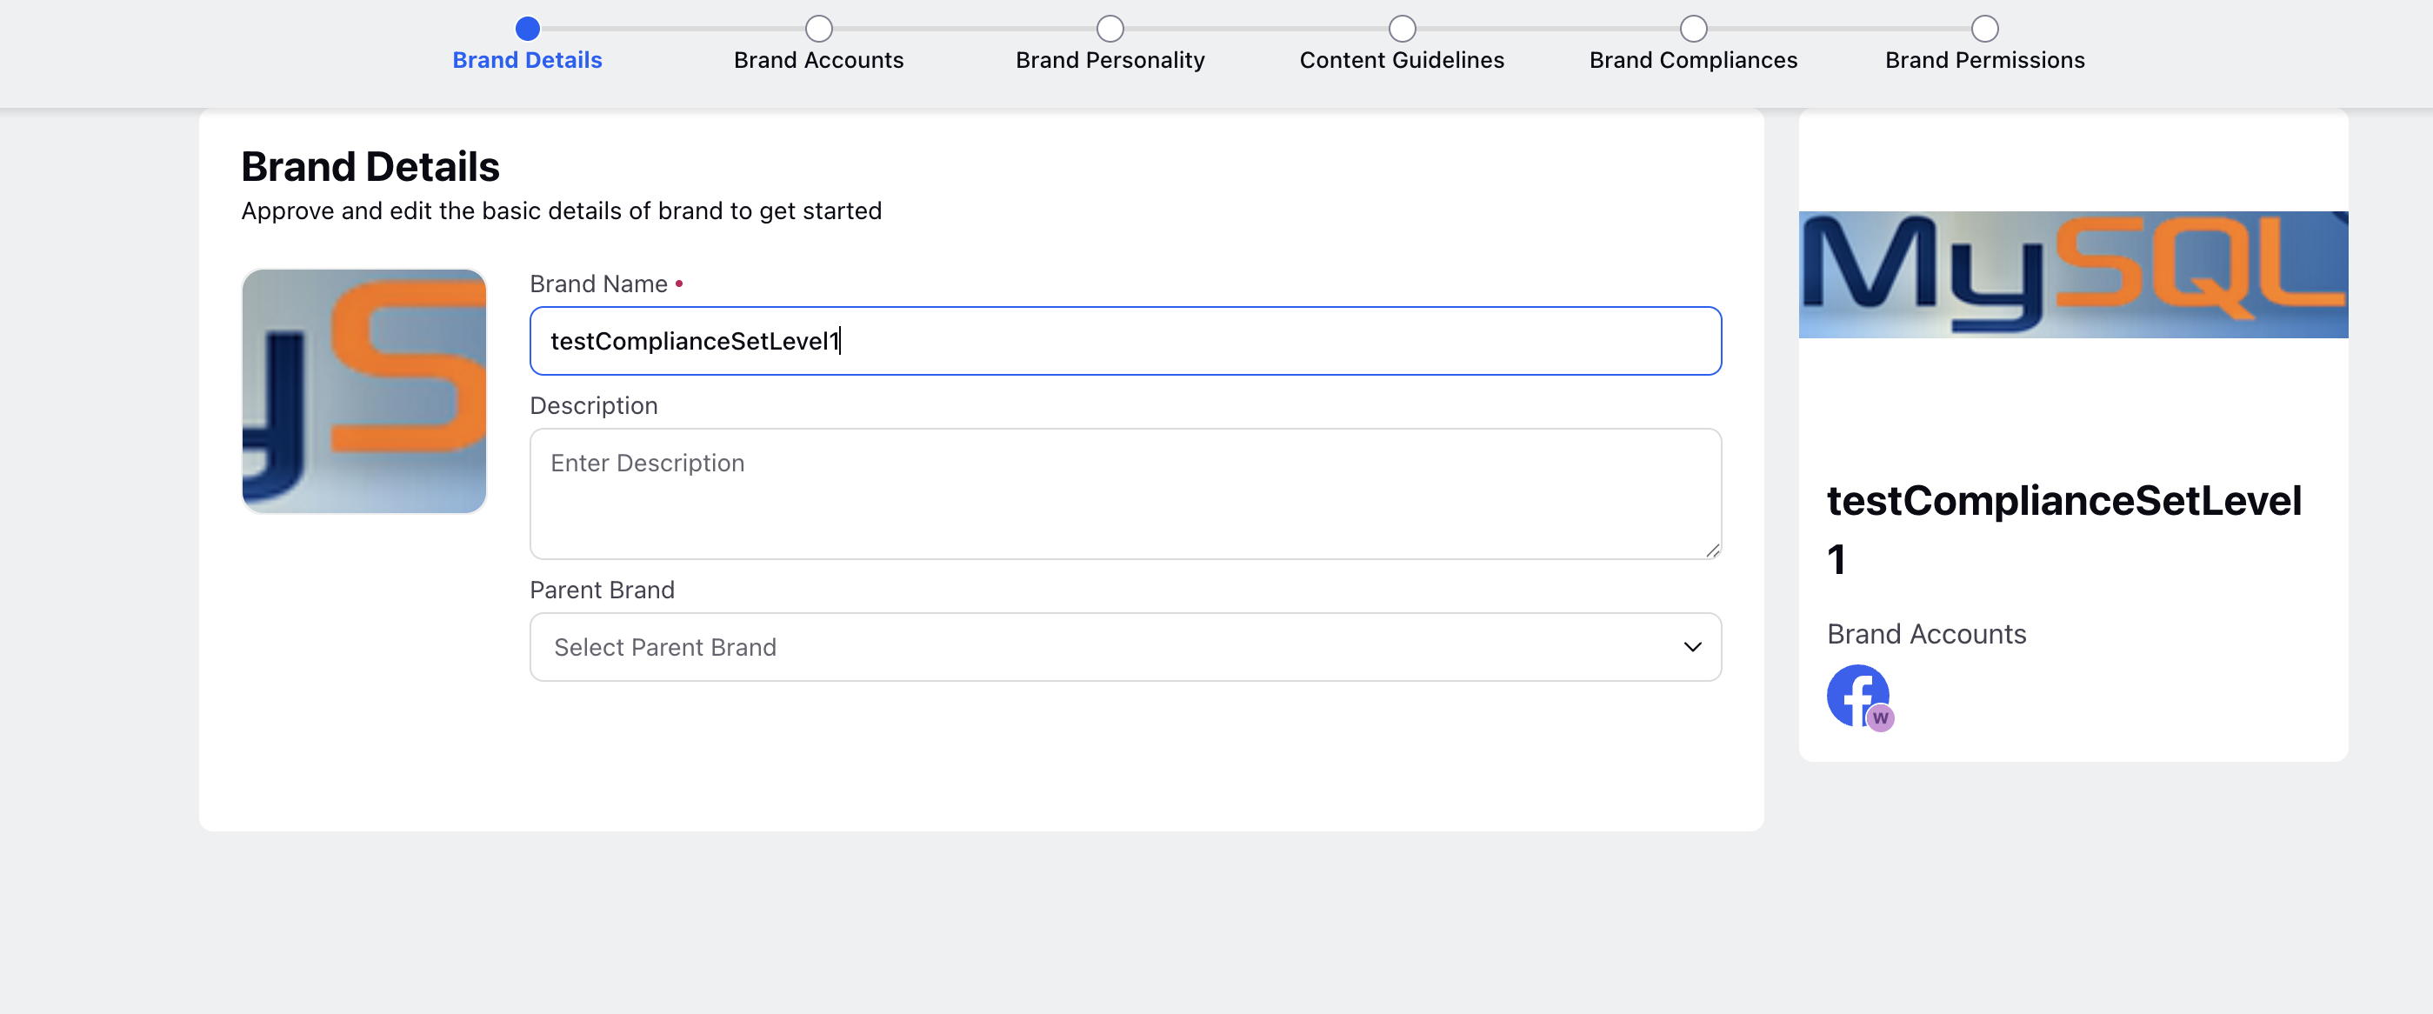Go to the Brand Accounts tab label
The height and width of the screenshot is (1014, 2433).
819,61
